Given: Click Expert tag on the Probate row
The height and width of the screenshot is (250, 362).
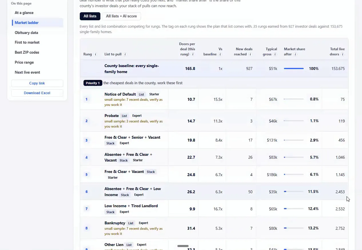Looking at the screenshot, I should [x=137, y=116].
